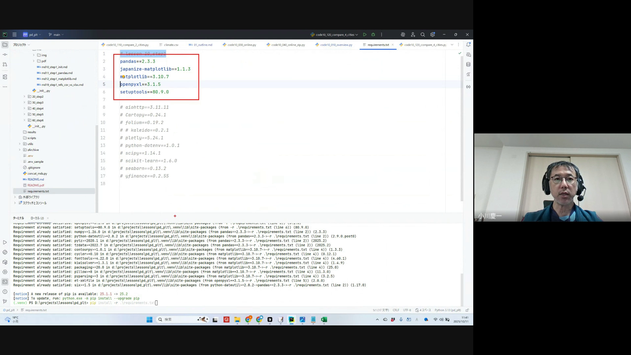631x355 pixels.
Task: Click the Debug bug icon
Action: coord(373,35)
